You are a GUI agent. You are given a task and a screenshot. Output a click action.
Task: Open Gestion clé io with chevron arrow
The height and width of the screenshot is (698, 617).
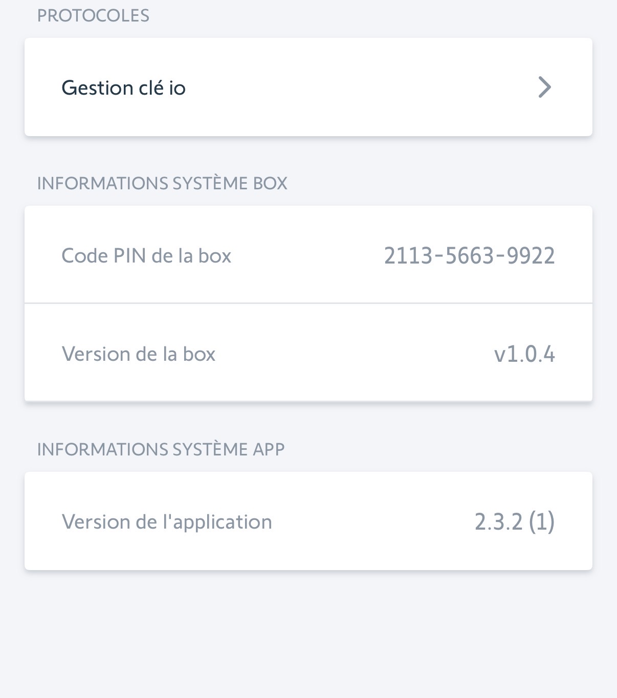(x=544, y=87)
